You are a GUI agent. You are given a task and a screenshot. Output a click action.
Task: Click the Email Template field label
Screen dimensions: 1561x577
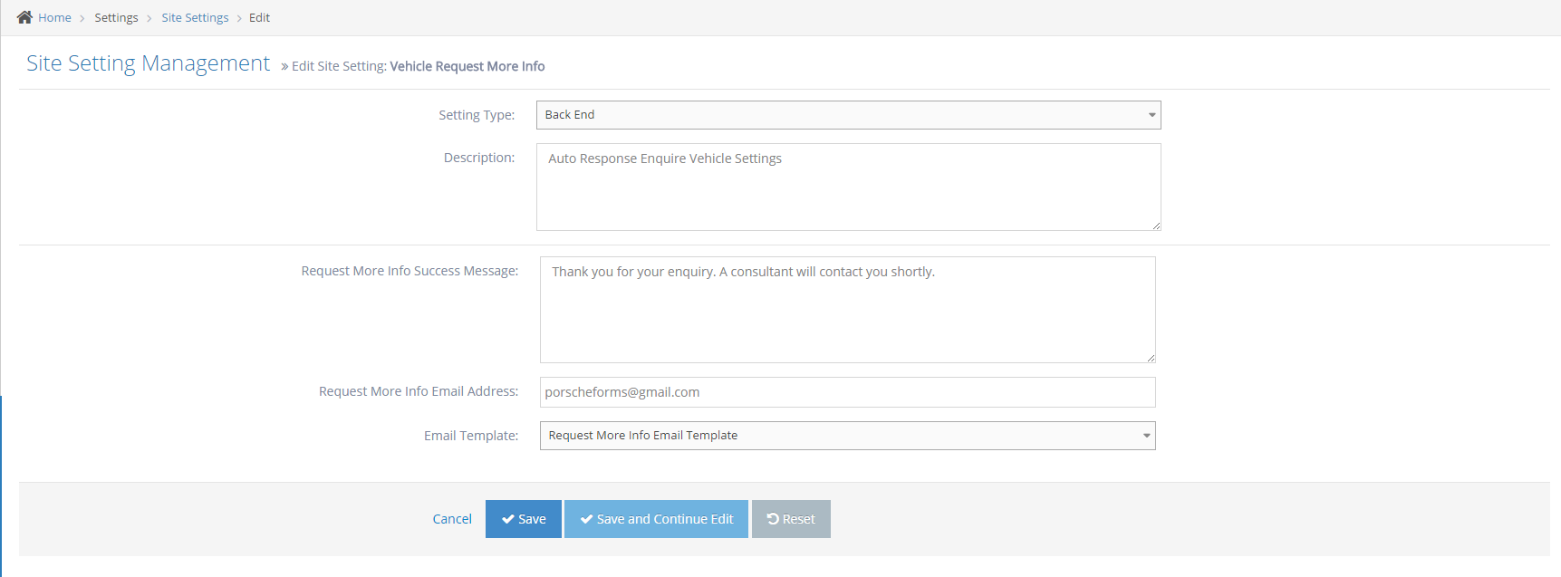471,436
